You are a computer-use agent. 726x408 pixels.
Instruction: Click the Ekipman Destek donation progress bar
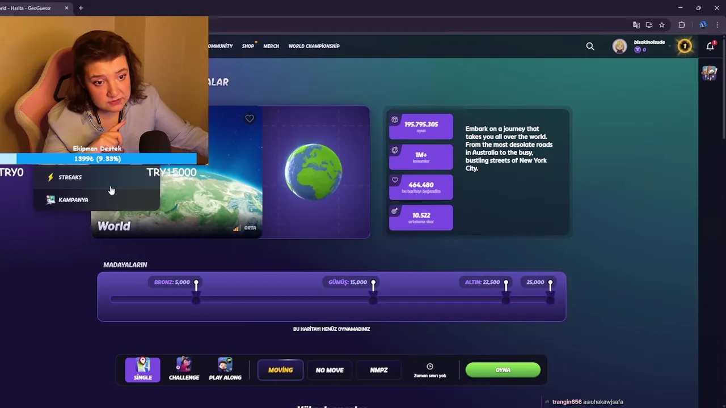point(99,159)
